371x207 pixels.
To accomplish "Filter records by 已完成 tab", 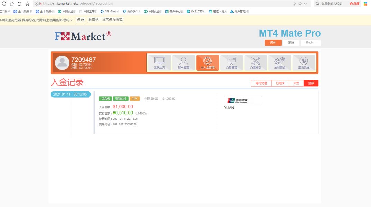I will pos(280,83).
